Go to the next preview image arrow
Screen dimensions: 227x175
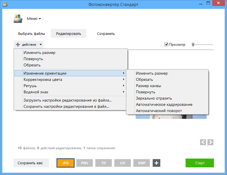[210, 142]
